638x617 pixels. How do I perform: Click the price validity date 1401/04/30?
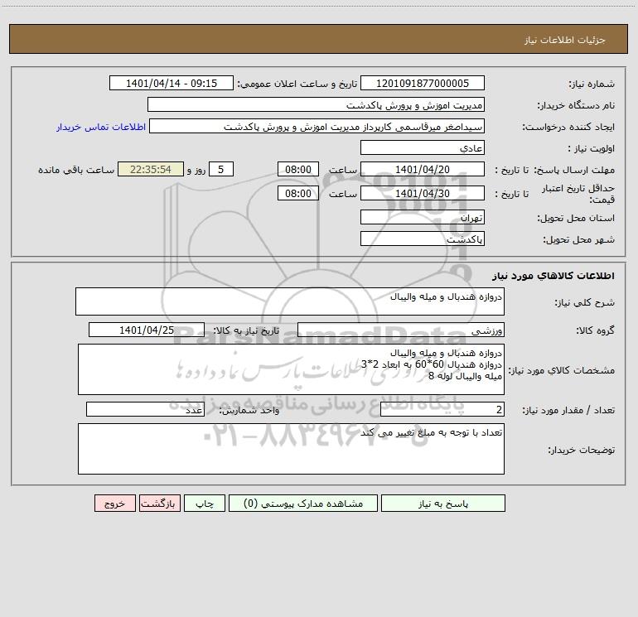pyautogui.click(x=423, y=193)
